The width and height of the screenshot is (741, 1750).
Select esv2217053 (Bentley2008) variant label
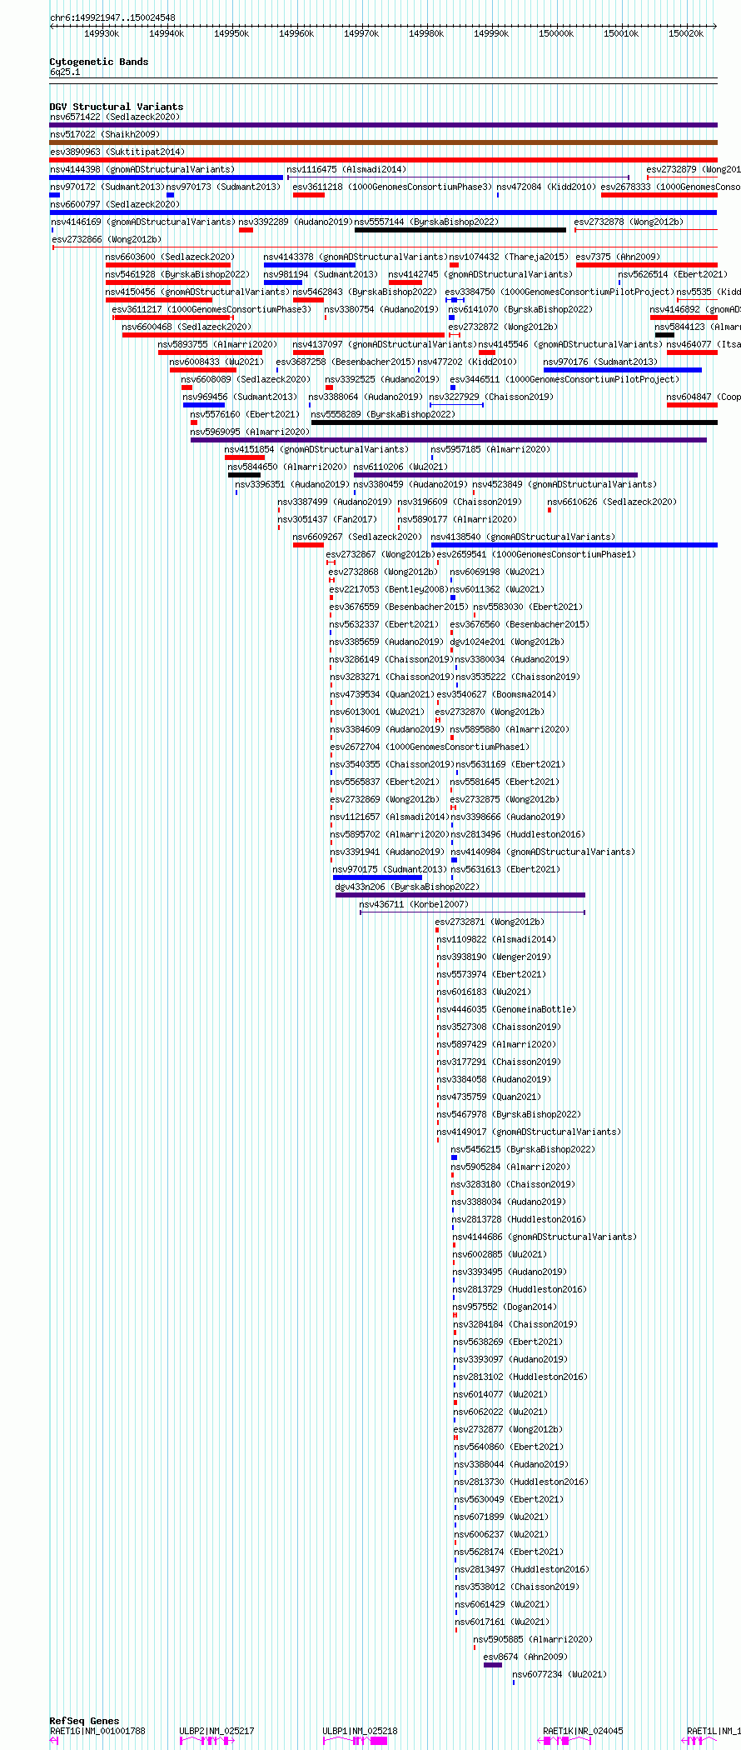[x=388, y=590]
